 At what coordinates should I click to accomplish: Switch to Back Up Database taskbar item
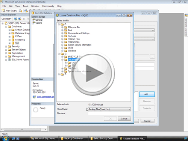pos(74,138)
